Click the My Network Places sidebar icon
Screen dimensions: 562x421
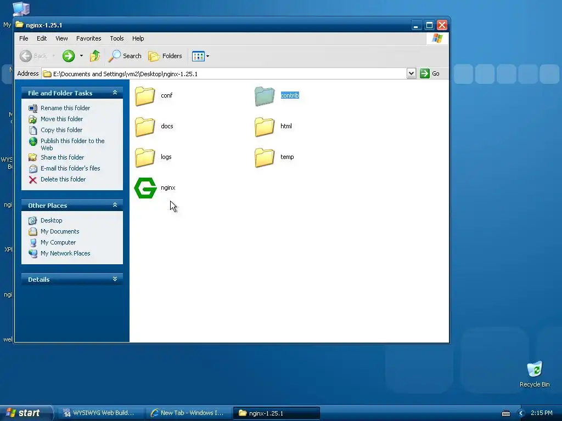tap(33, 254)
